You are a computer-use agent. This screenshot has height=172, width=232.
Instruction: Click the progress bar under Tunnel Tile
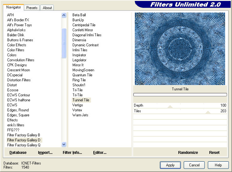tap(180, 95)
